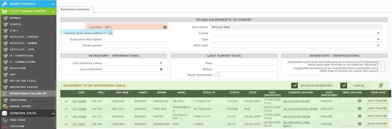Image resolution: width=392 pixels, height=129 pixels.
Task: Click the Cancel button
Action: coord(355,85)
